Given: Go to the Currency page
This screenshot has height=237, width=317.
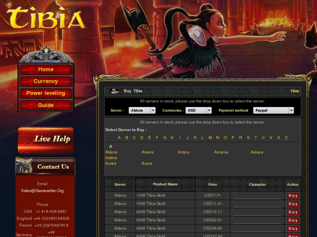Looking at the screenshot, I should tap(46, 81).
